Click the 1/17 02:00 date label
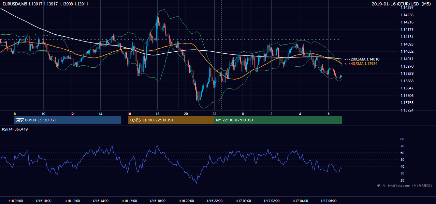This screenshot has width=436, height=204. [x=272, y=201]
